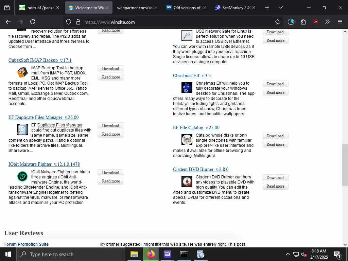This screenshot has width=348, height=261.
Task: Download Cisdem DVD Burner
Action: point(275,177)
